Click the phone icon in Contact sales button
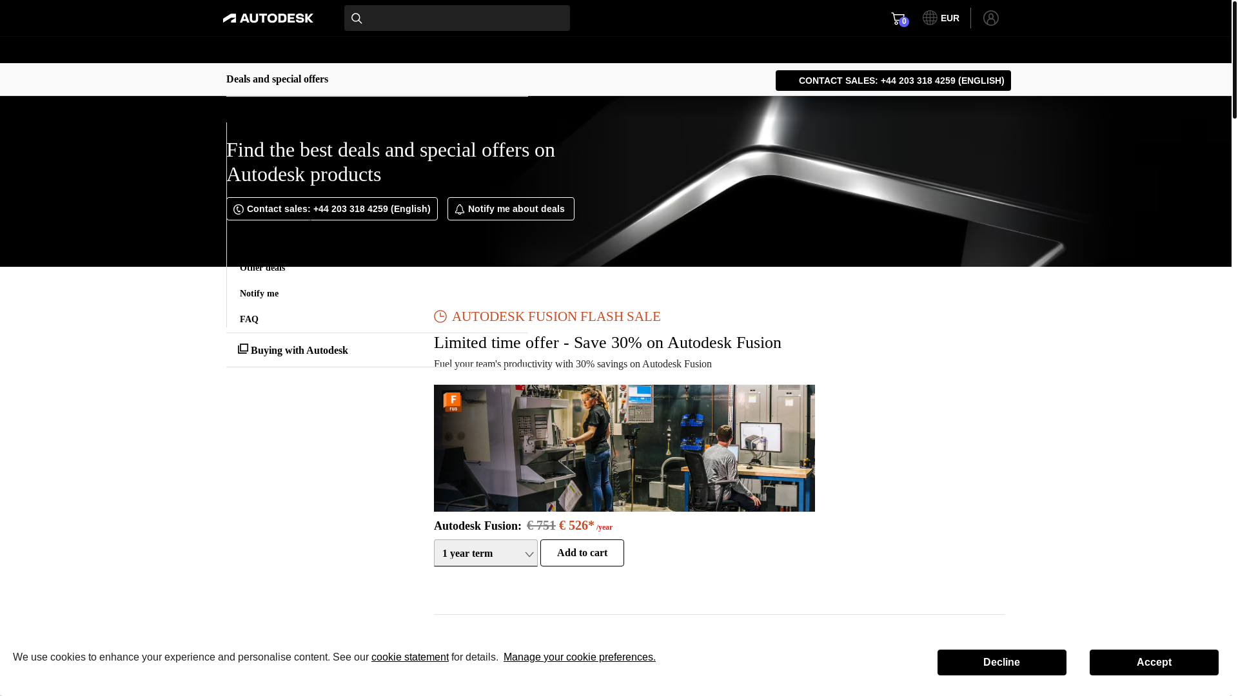This screenshot has width=1238, height=696. [x=239, y=209]
